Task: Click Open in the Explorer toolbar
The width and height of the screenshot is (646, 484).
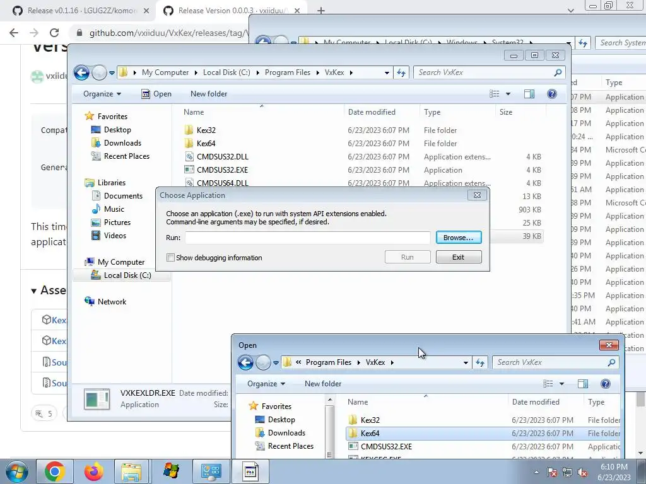Action: [156, 94]
